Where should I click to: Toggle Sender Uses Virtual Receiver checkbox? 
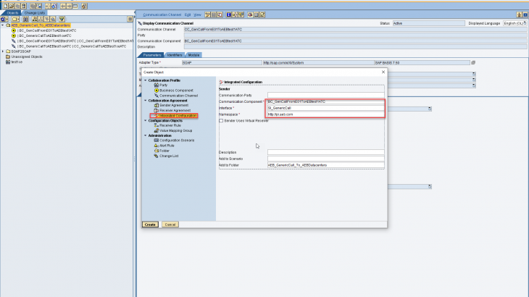pos(221,121)
